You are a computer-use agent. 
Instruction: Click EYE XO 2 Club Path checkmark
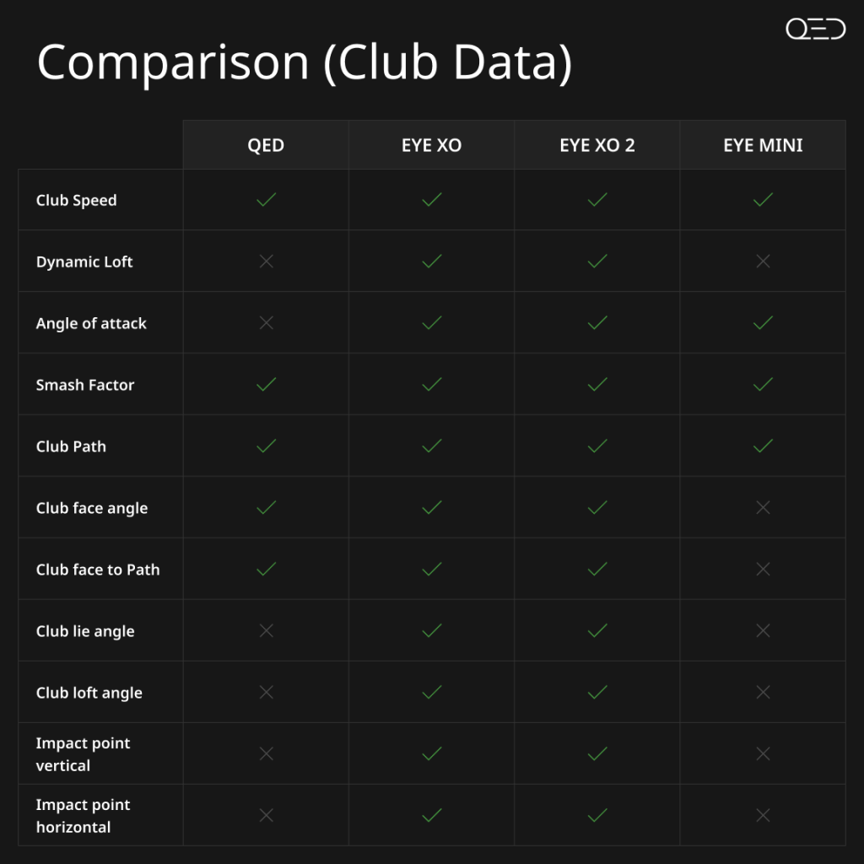coord(597,446)
